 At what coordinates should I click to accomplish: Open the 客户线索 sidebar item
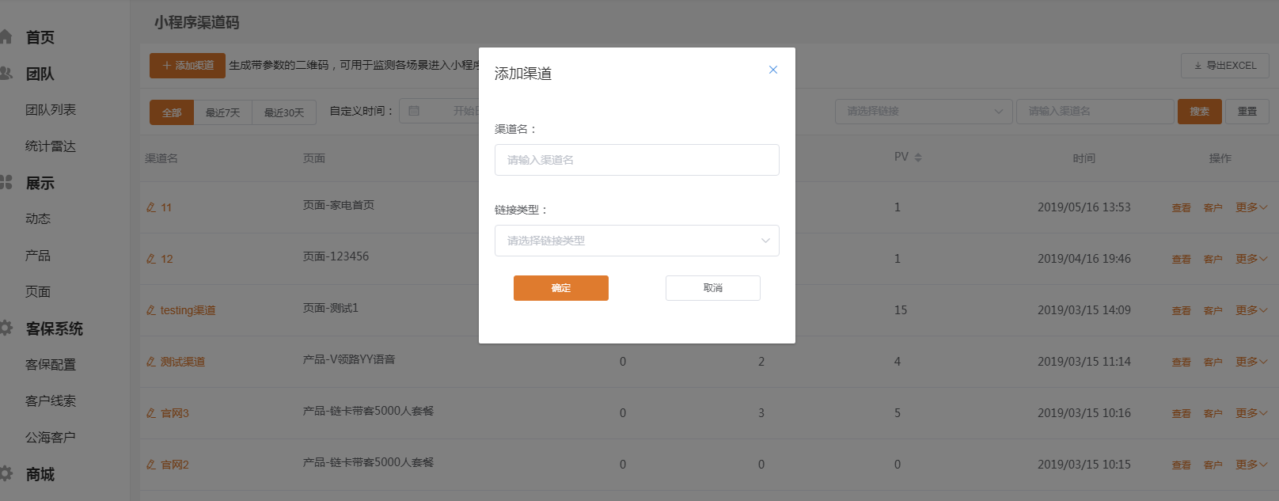(x=51, y=401)
